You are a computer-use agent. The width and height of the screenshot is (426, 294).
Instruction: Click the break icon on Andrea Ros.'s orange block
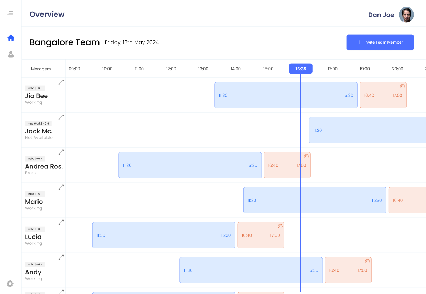click(x=306, y=156)
